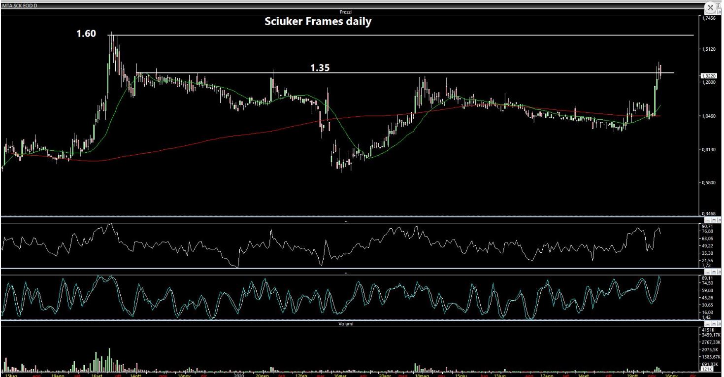Minimize the Volumi pane

[x=708, y=324]
